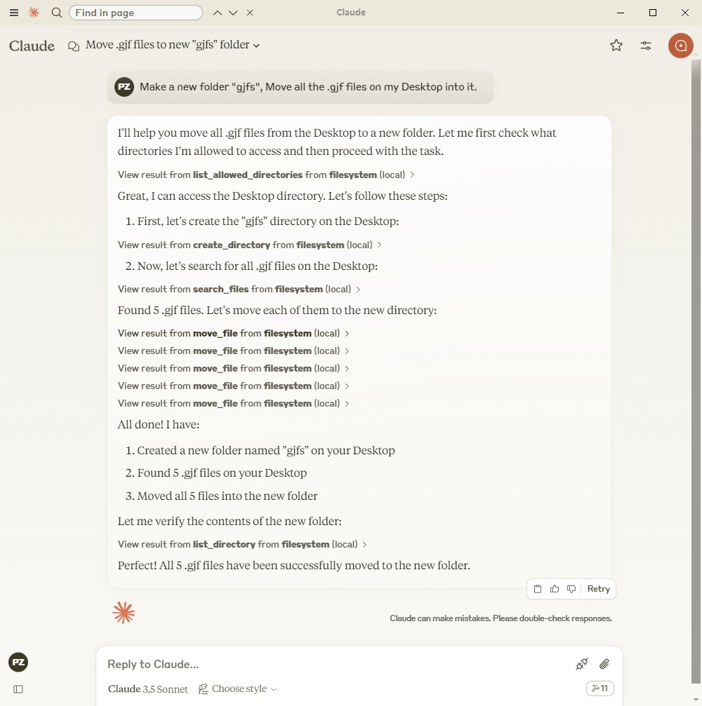The height and width of the screenshot is (706, 702).
Task: Expand the list_allowed_directories result
Action: tap(266, 175)
